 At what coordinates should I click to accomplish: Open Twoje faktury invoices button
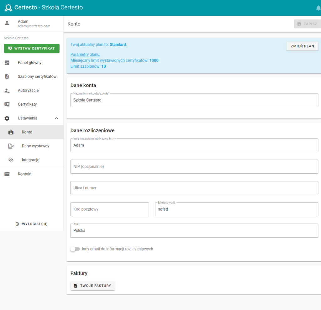tap(93, 286)
